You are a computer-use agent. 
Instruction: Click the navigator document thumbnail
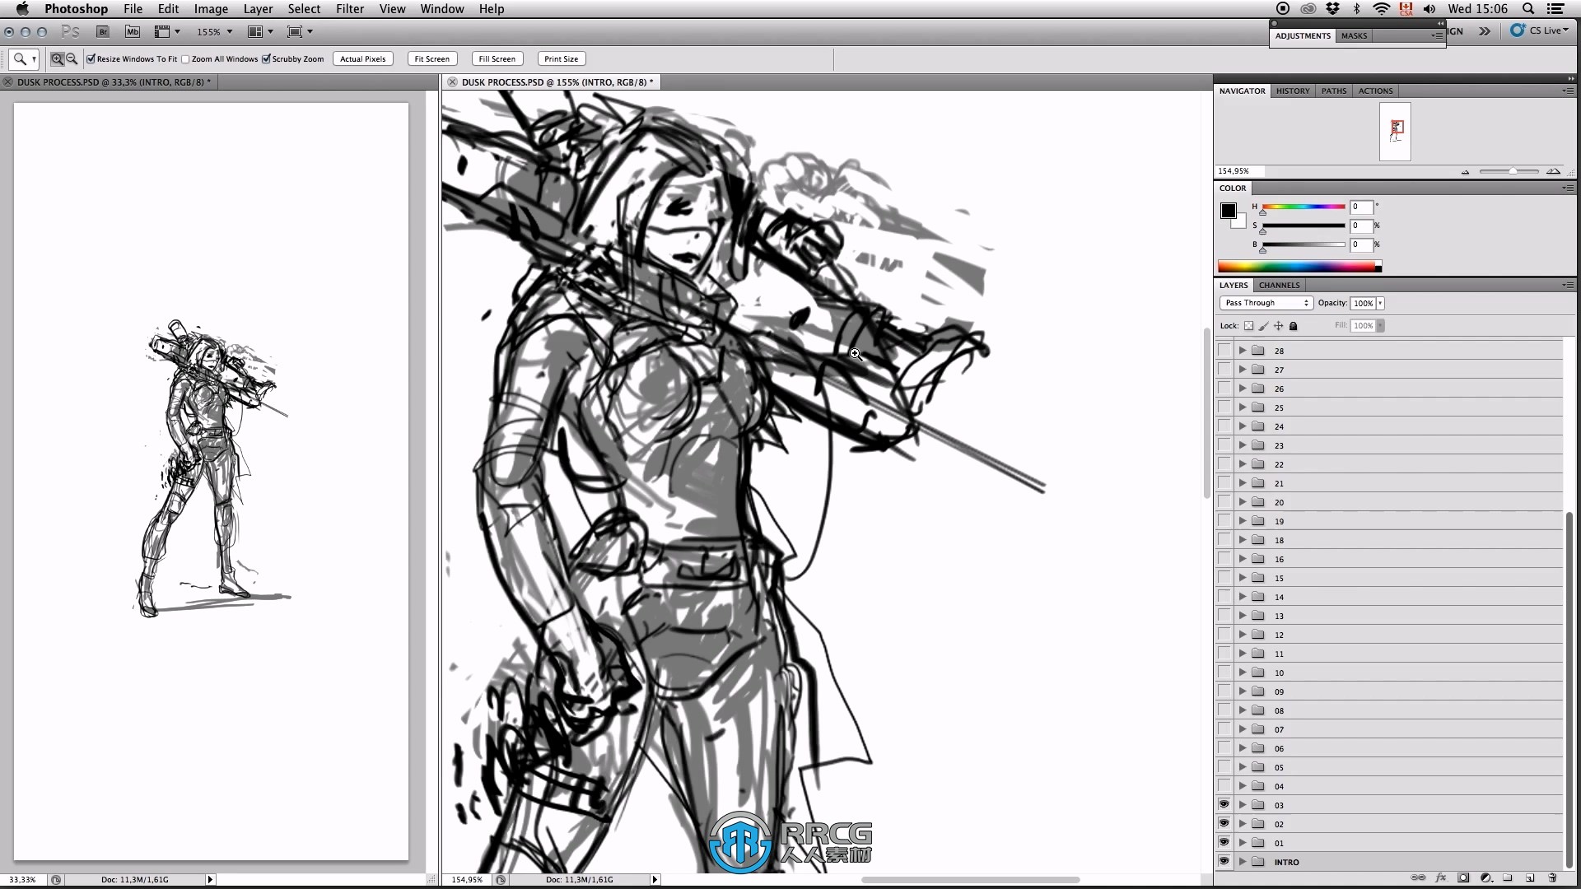click(1395, 132)
